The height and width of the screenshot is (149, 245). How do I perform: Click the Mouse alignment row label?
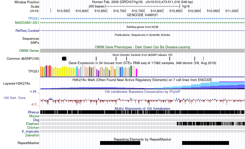[34, 116]
